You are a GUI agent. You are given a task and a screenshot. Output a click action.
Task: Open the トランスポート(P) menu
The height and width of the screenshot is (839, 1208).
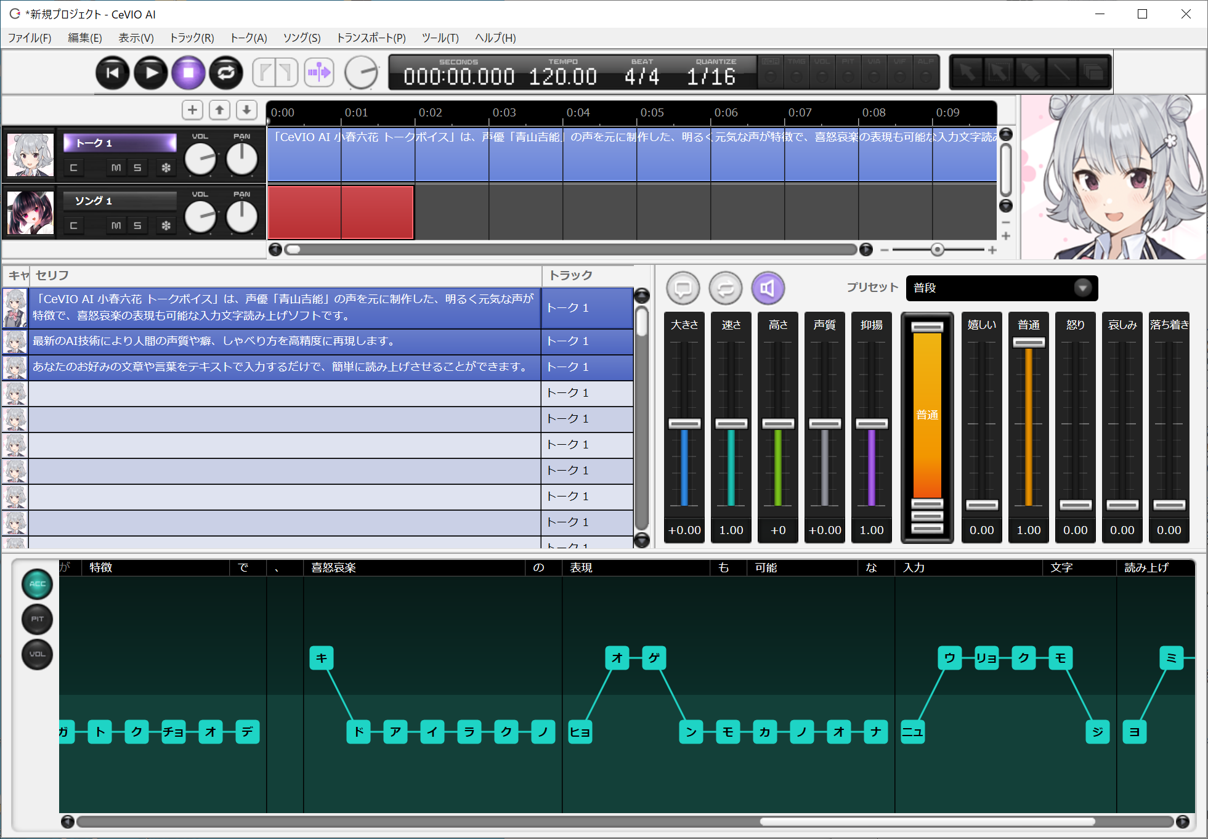click(371, 38)
